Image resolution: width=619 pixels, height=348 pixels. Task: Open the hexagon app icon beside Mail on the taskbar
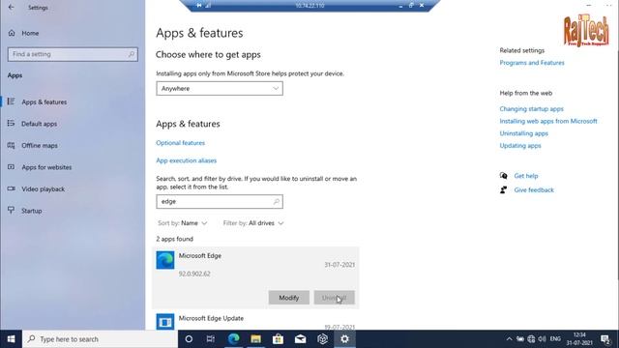tap(322, 339)
